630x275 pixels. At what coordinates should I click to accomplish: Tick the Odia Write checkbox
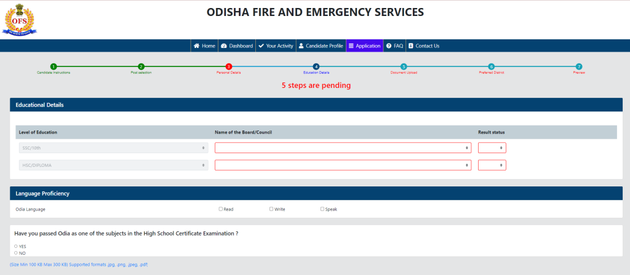tap(271, 209)
